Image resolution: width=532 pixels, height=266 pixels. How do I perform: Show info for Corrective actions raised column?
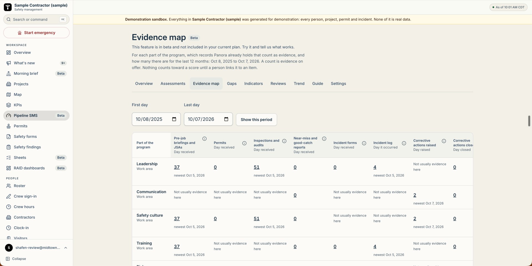click(x=444, y=141)
